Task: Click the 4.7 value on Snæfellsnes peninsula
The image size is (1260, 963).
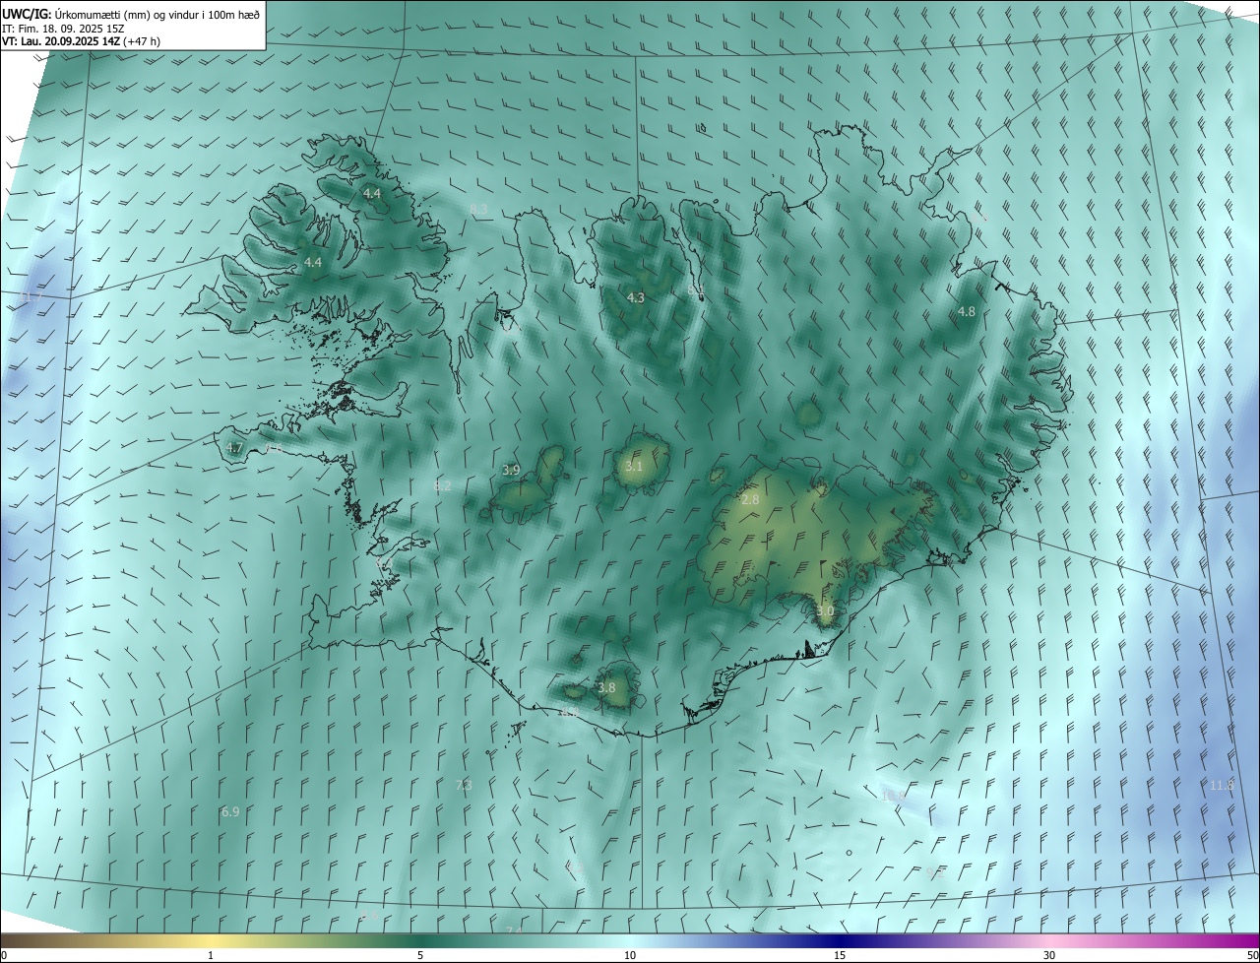Action: pyautogui.click(x=234, y=447)
